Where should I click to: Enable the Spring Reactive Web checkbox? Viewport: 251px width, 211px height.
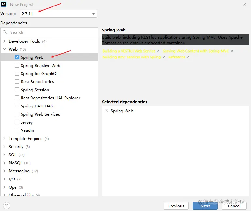(17, 65)
